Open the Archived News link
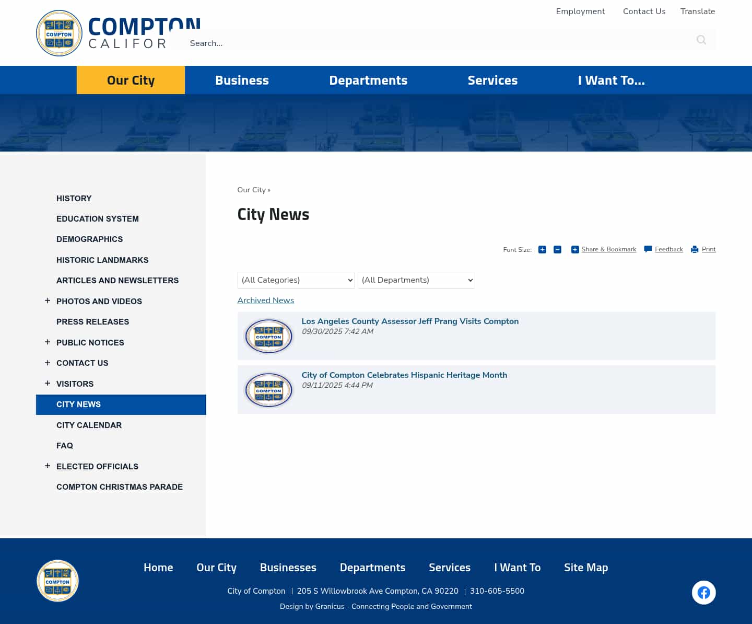This screenshot has width=752, height=624. (265, 301)
